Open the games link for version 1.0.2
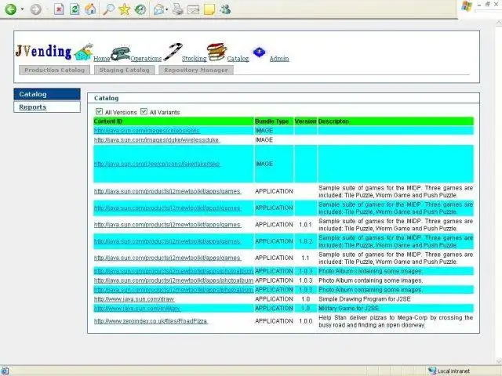Image resolution: width=502 pixels, height=376 pixels. [x=167, y=241]
